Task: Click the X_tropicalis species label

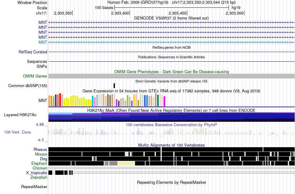Action: [x=37, y=173]
